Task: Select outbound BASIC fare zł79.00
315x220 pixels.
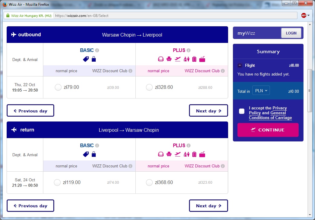Action: [x=58, y=87]
